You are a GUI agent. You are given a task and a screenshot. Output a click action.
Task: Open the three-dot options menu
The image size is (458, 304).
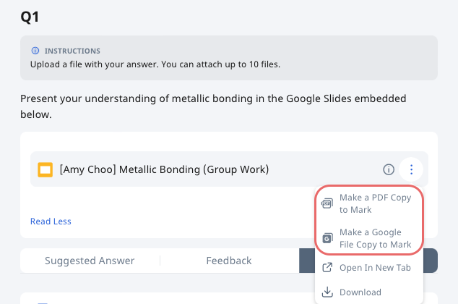pyautogui.click(x=411, y=169)
